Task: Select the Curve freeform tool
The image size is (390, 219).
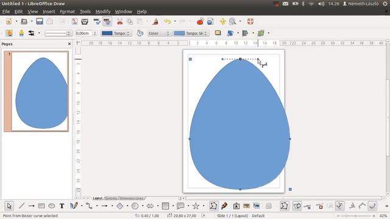Action: (x=74, y=206)
